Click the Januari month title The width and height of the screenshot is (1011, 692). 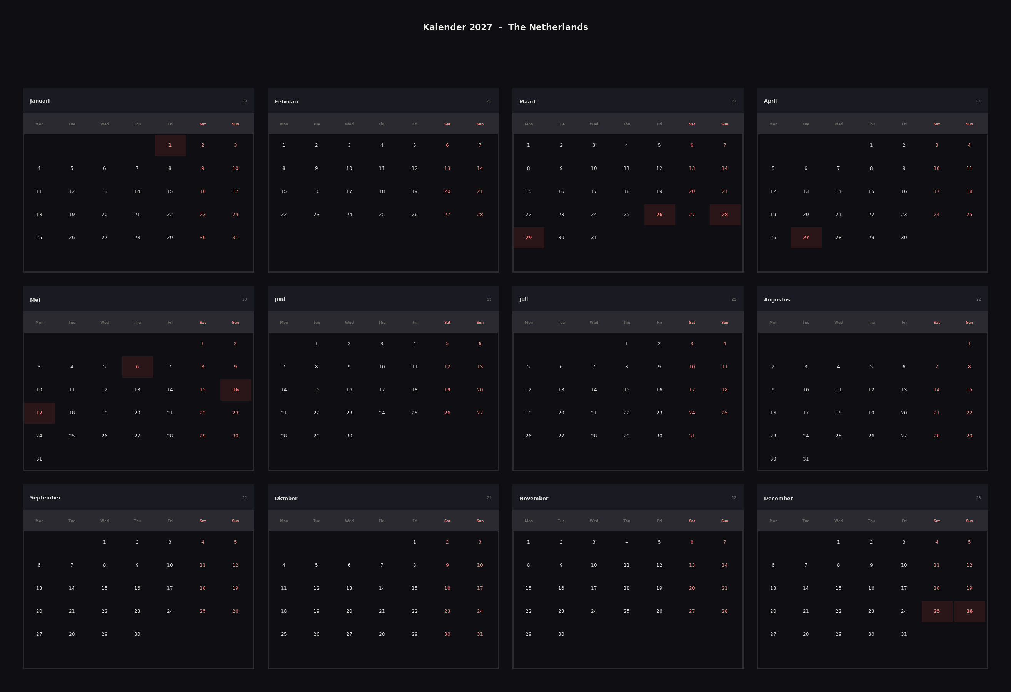click(40, 101)
